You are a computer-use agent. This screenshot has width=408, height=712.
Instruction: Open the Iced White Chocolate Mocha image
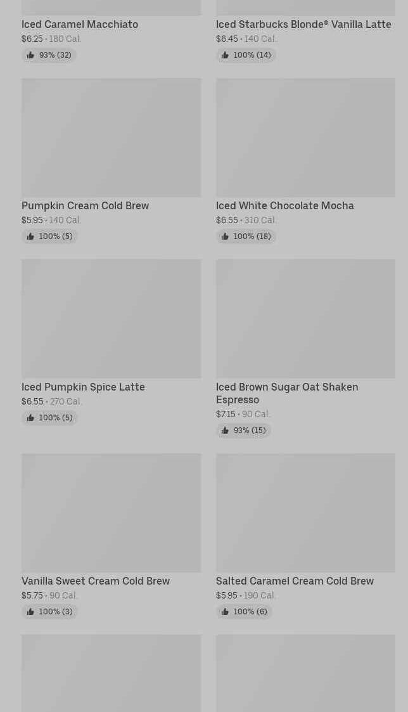305,138
